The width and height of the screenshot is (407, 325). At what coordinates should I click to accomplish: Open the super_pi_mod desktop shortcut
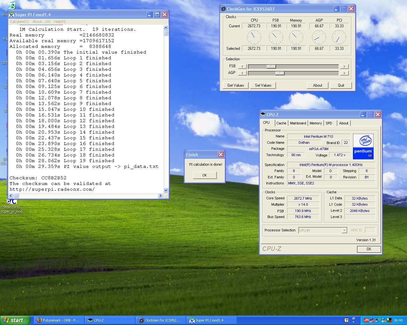12,206
